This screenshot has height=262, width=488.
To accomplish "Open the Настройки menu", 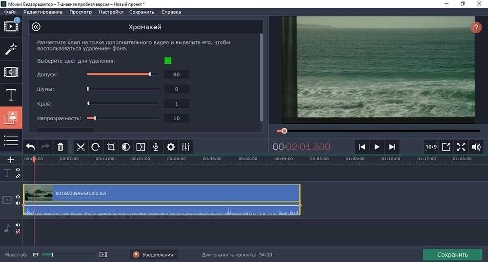I will tap(111, 12).
